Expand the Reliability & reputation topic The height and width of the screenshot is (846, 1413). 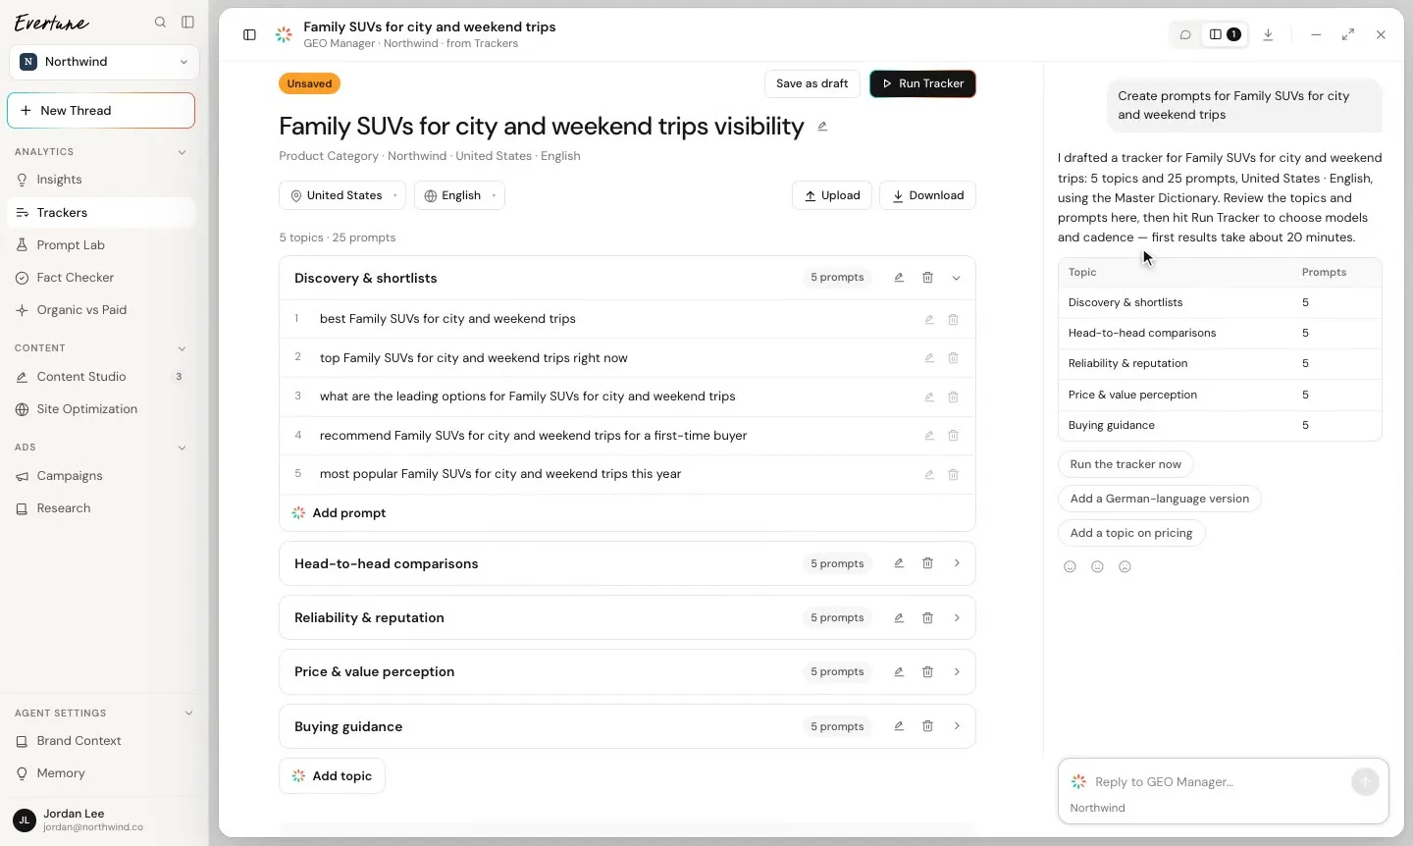click(x=957, y=618)
